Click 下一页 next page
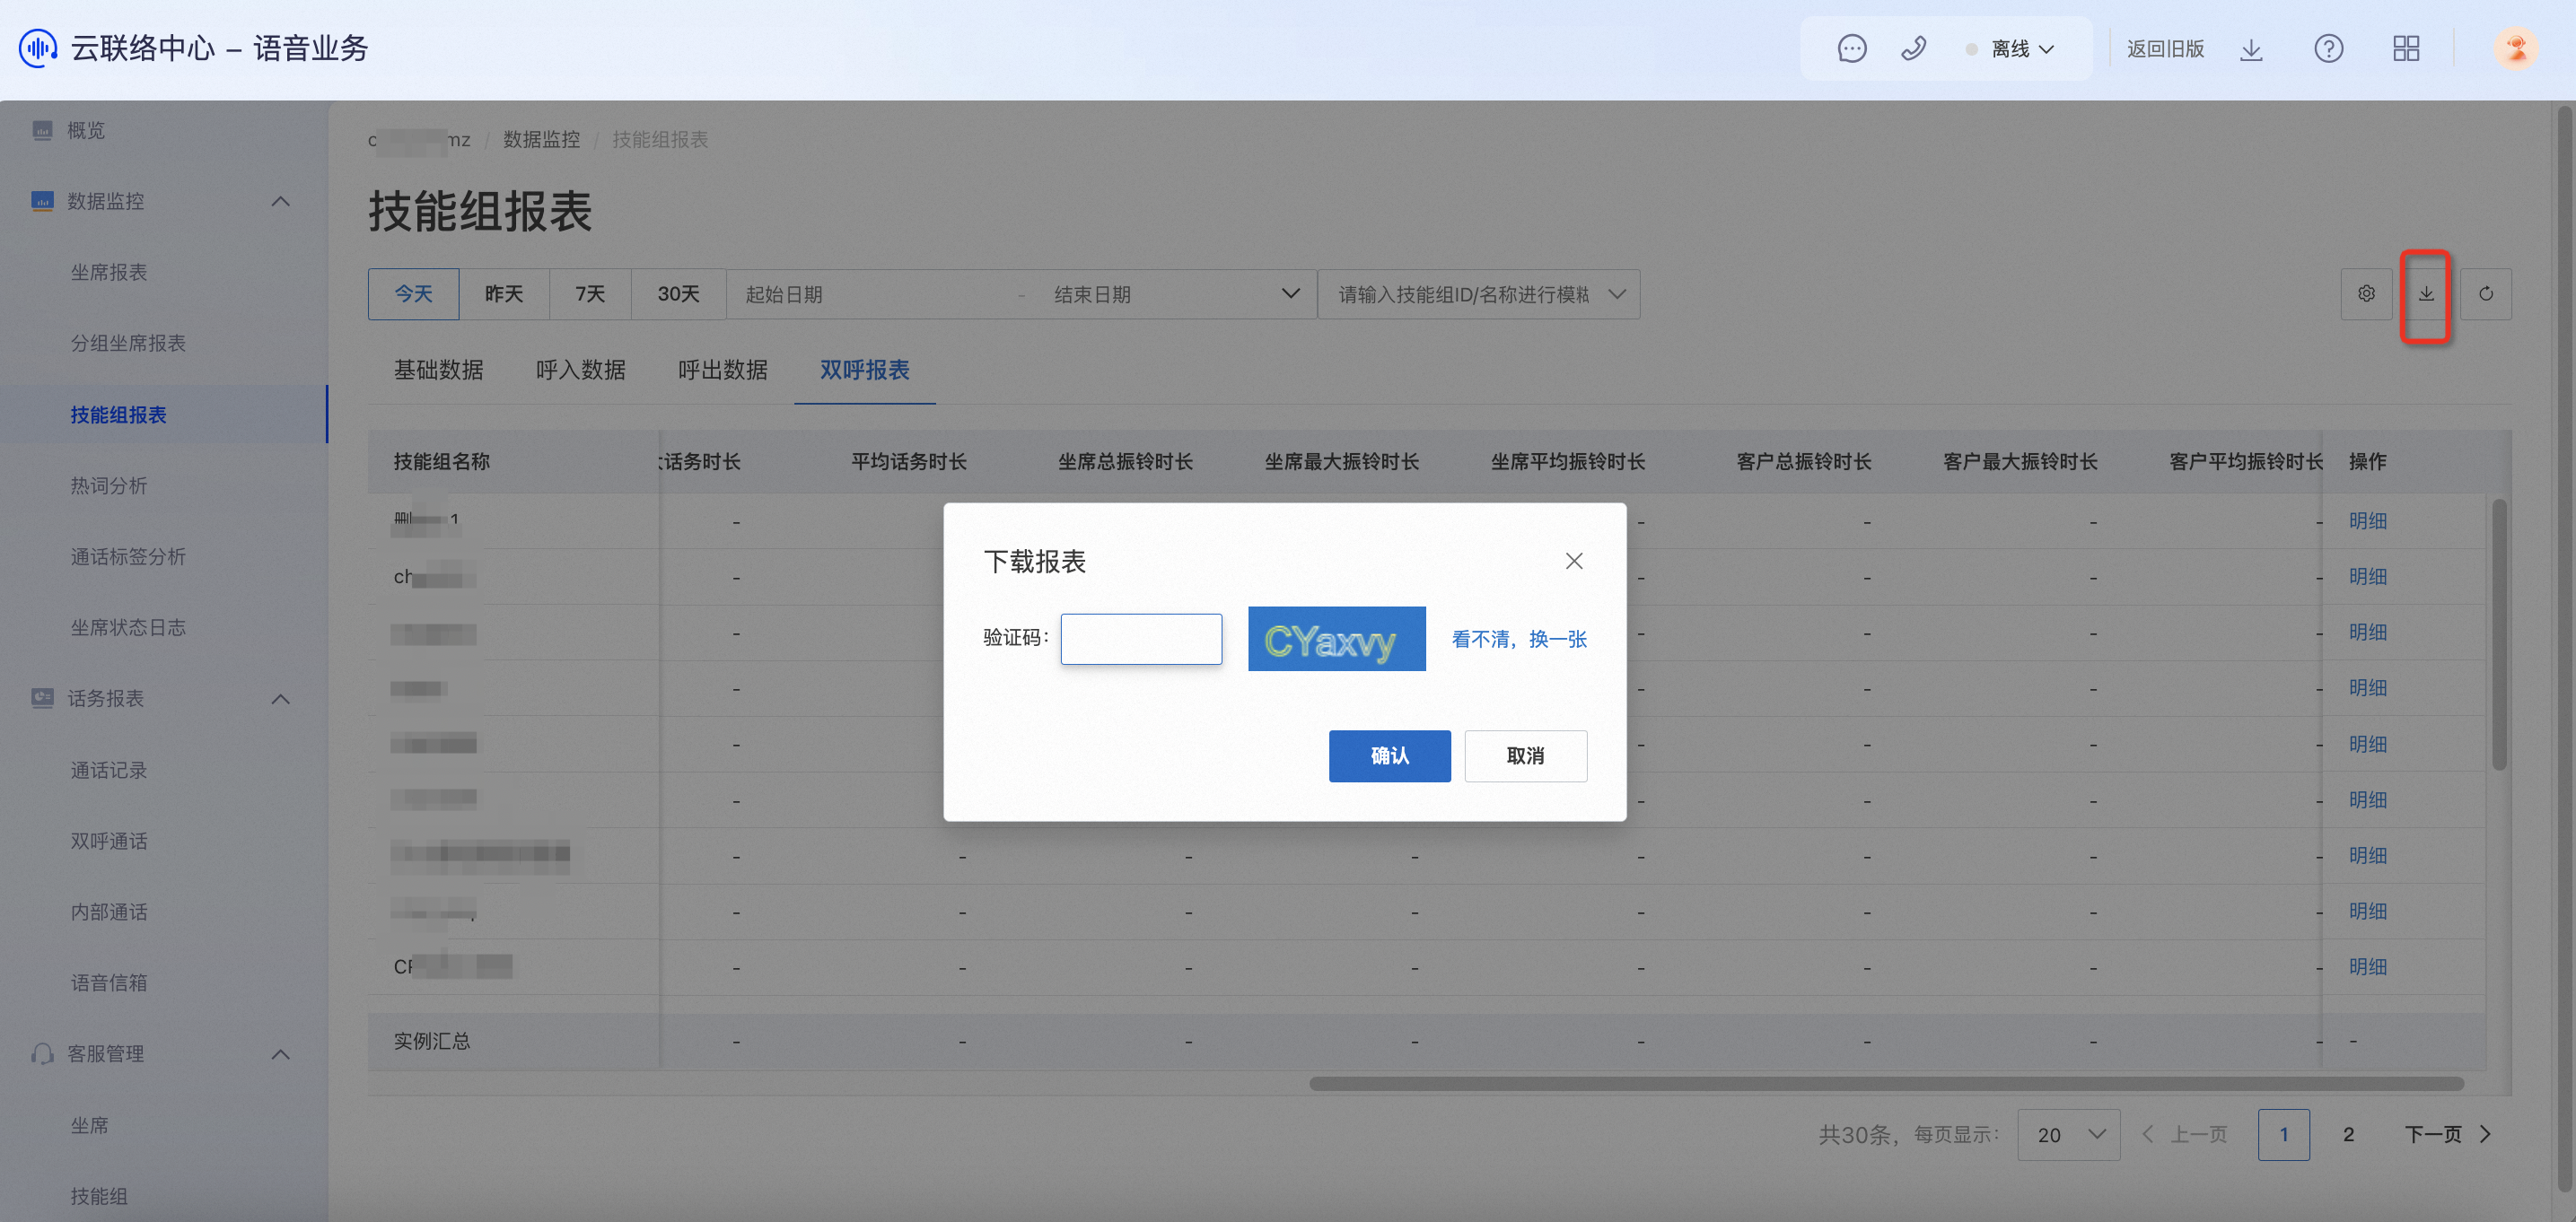The height and width of the screenshot is (1222, 2576). point(2447,1135)
